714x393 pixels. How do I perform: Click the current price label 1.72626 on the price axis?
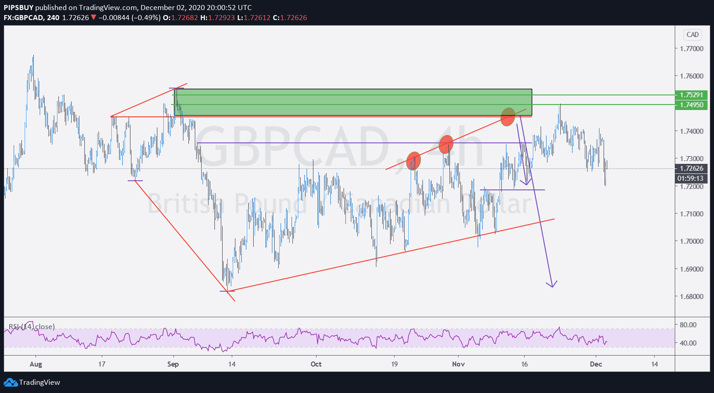(x=692, y=168)
